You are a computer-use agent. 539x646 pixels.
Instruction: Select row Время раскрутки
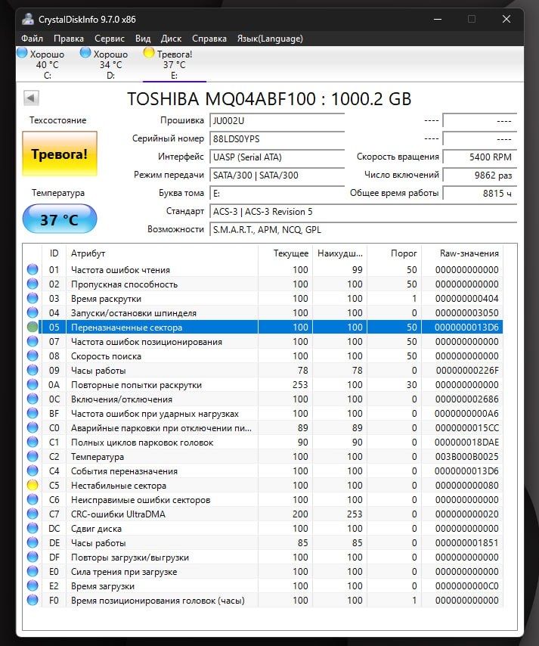click(x=264, y=298)
